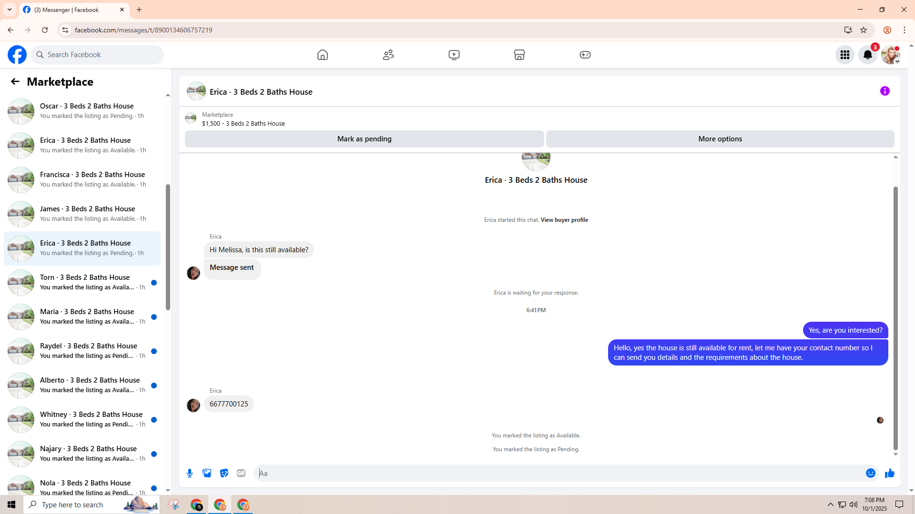Open the unread Maria conversation
915x514 pixels.
coord(82,316)
